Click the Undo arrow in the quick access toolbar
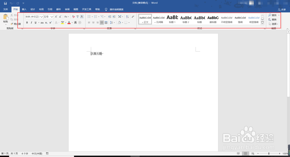Image resolution: width=290 pixels, height=157 pixels. click(x=11, y=3)
